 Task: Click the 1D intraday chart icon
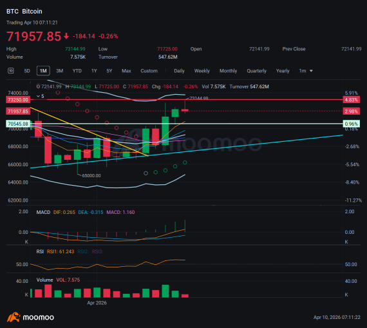[10, 70]
